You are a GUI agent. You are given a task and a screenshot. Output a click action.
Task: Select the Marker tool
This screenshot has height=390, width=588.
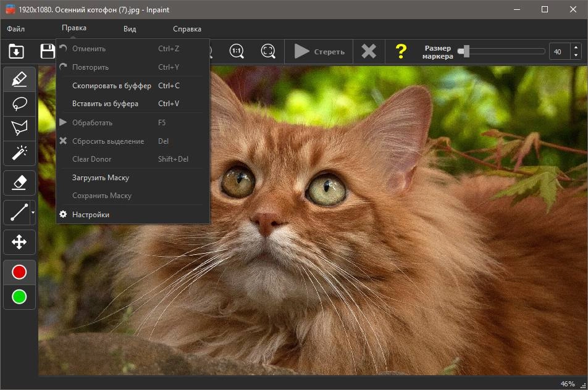pos(19,80)
